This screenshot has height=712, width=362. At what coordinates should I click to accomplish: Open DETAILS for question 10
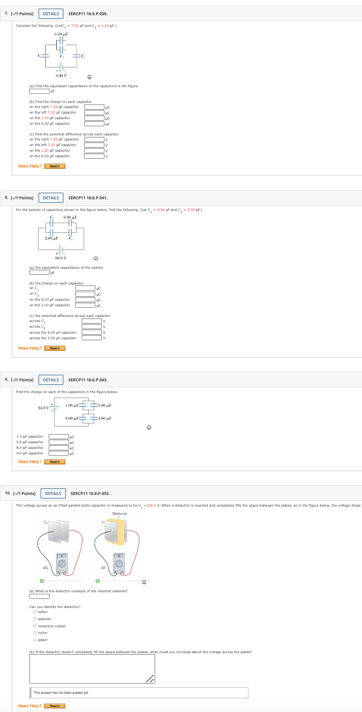(x=53, y=493)
